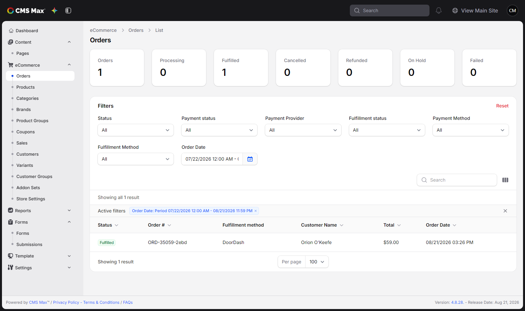The height and width of the screenshot is (311, 525).
Task: Open the Fulfillment Method dropdown
Action: (136, 159)
